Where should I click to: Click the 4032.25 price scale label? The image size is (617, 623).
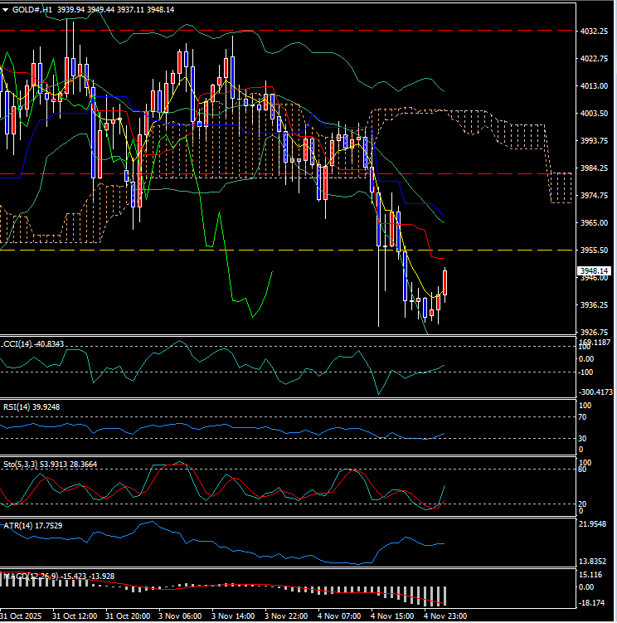(594, 32)
